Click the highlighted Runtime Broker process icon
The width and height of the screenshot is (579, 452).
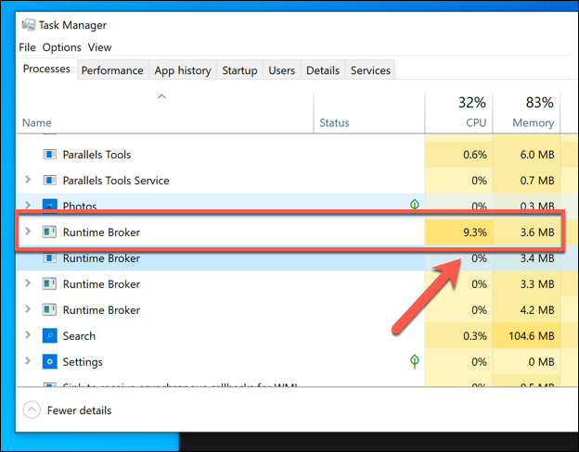tap(49, 232)
